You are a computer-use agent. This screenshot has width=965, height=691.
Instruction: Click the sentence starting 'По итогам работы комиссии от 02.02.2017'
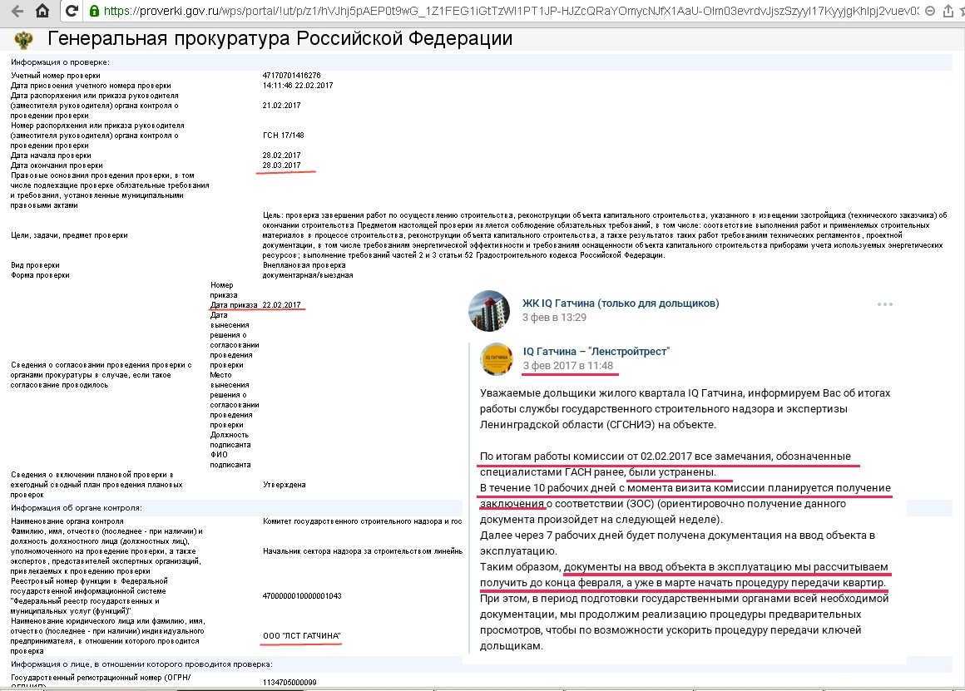coord(666,464)
